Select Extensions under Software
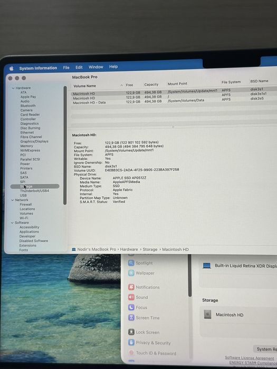277x369 pixels. tap(28, 246)
